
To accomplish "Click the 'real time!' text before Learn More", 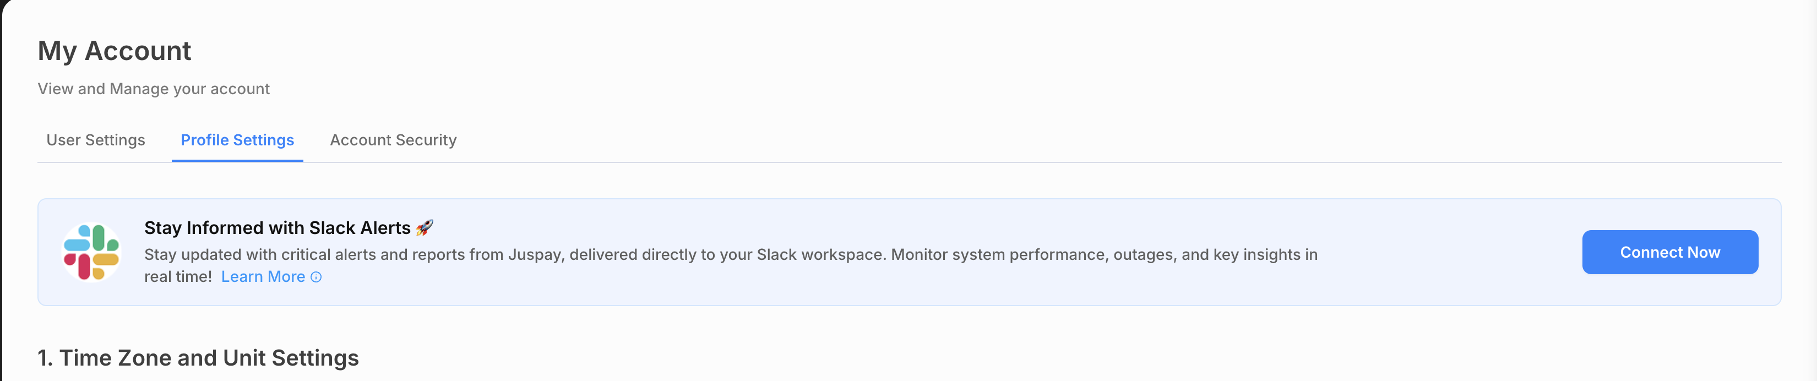I will (x=178, y=276).
